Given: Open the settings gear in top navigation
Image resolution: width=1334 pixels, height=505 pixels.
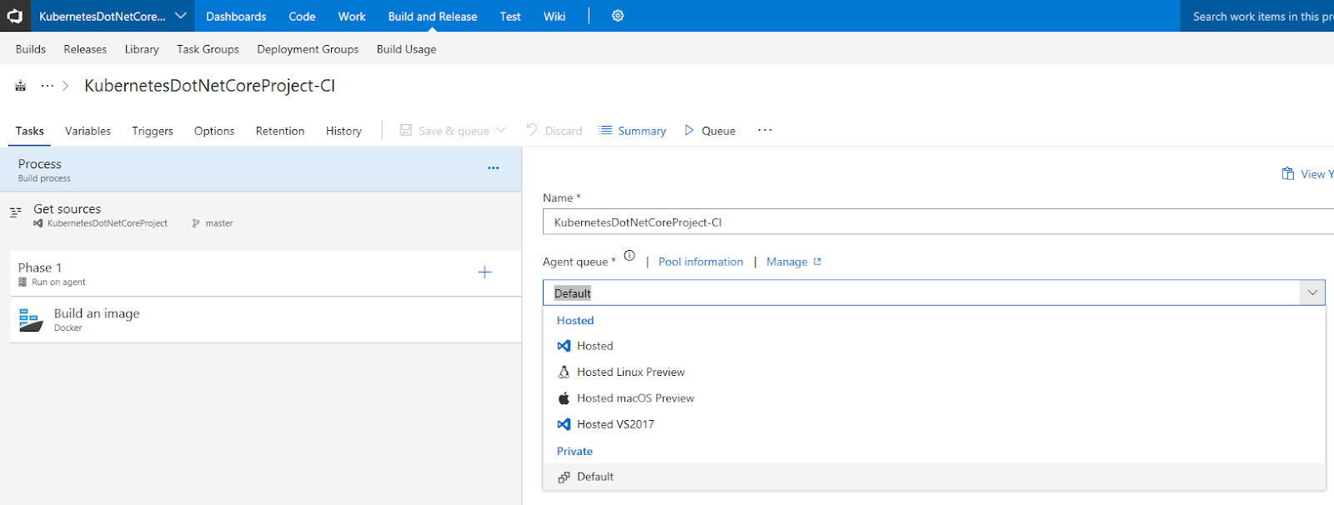Looking at the screenshot, I should tap(618, 16).
